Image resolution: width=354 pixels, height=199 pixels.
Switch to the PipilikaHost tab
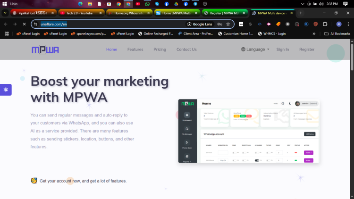(x=33, y=13)
